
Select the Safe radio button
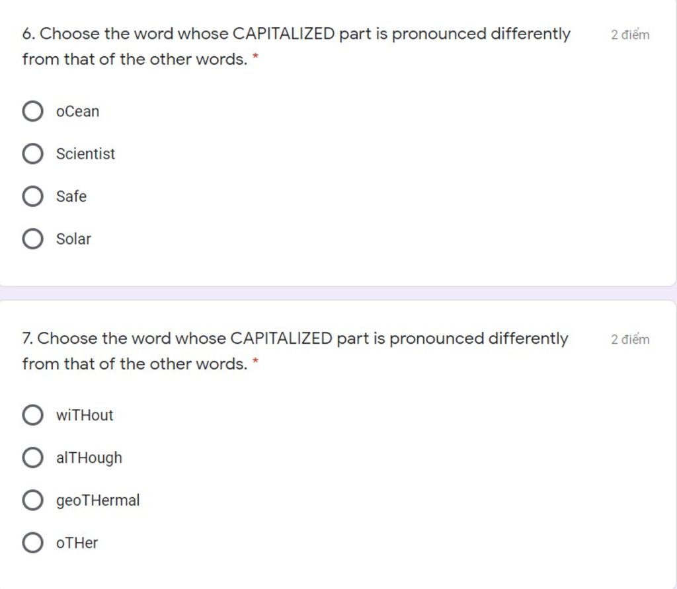point(32,196)
